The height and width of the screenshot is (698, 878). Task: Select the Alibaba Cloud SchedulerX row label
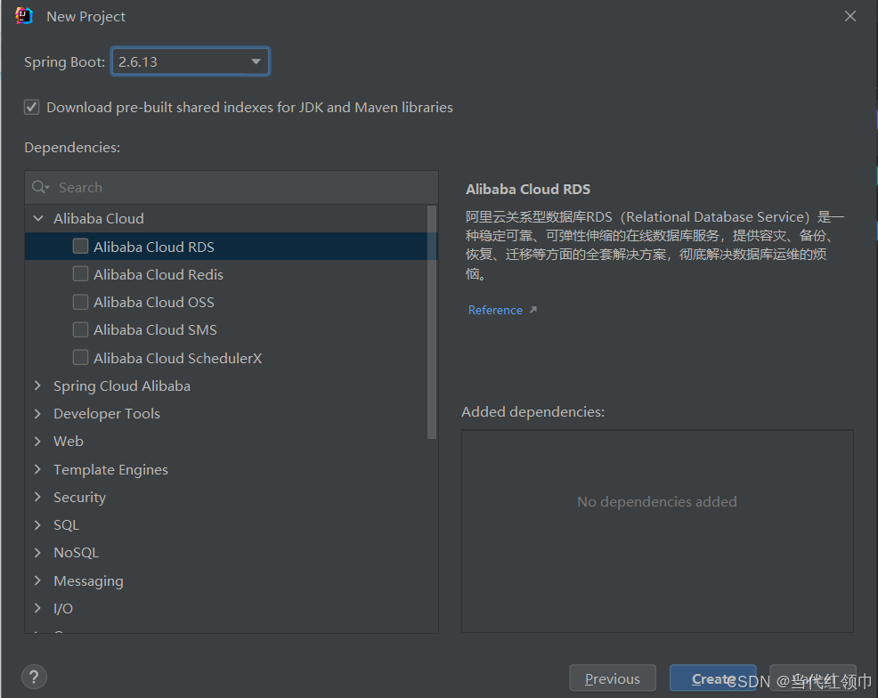coord(177,358)
